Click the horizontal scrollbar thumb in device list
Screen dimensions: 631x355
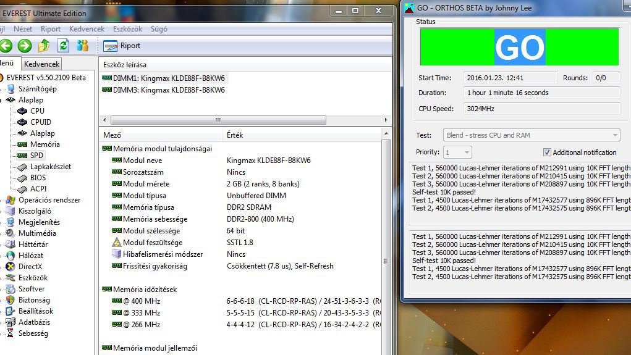point(218,120)
